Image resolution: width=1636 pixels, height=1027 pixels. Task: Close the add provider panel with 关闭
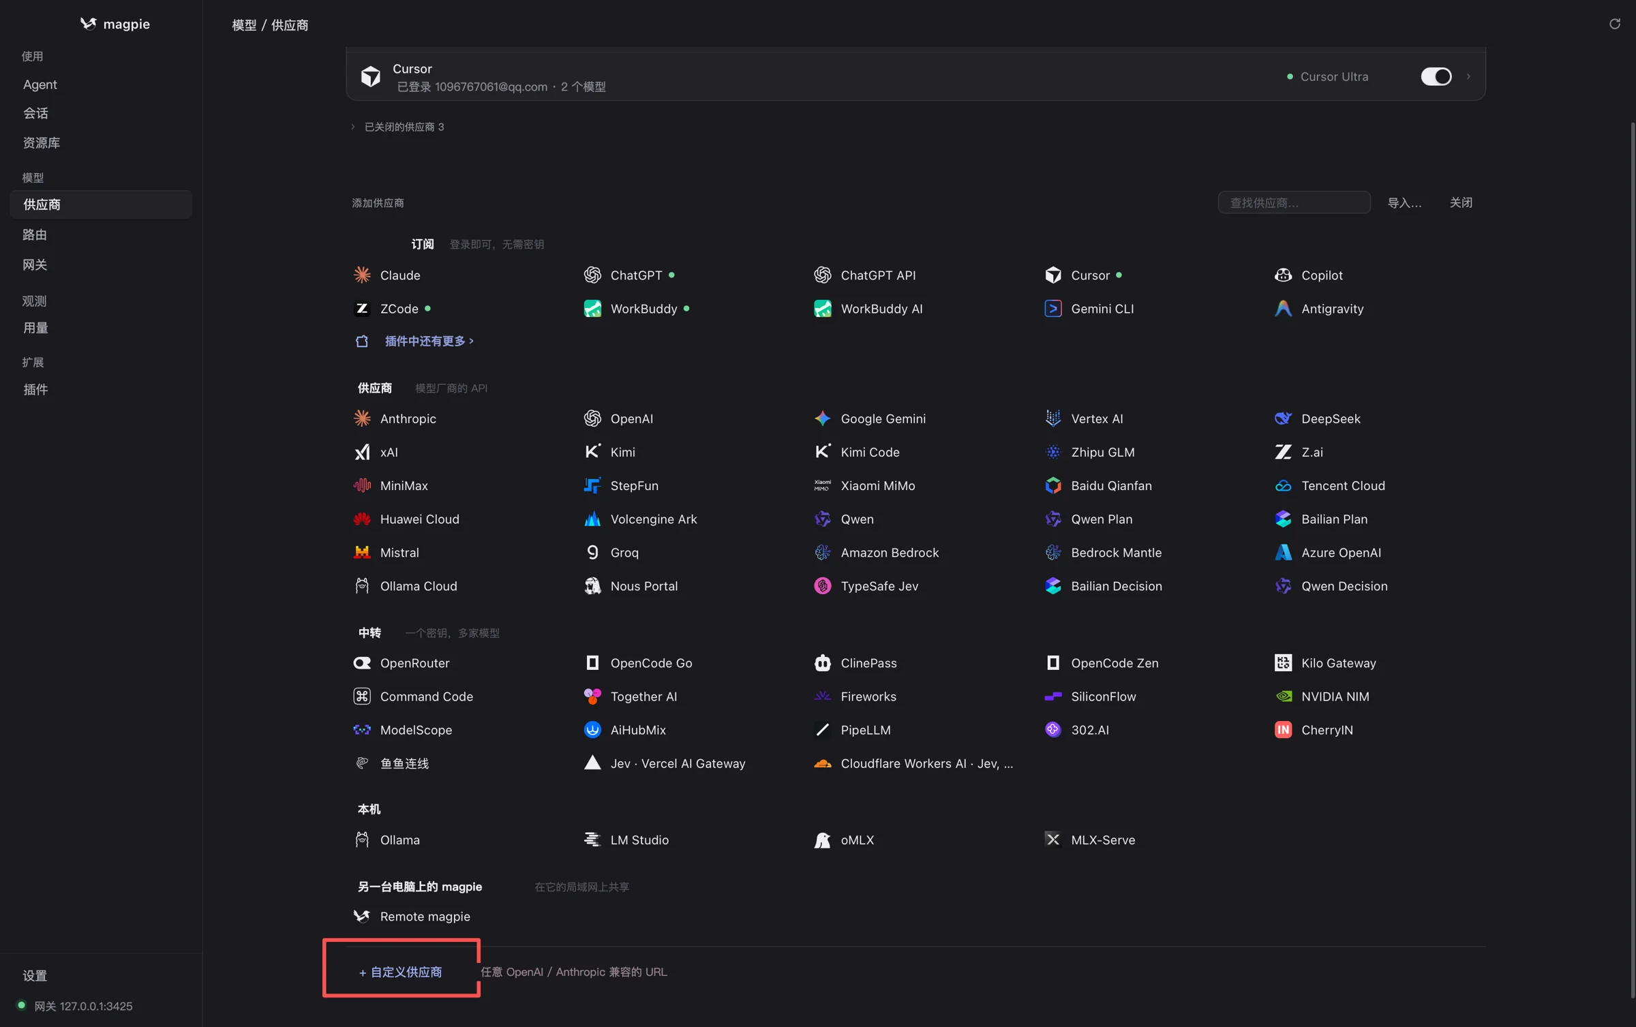[x=1461, y=202]
